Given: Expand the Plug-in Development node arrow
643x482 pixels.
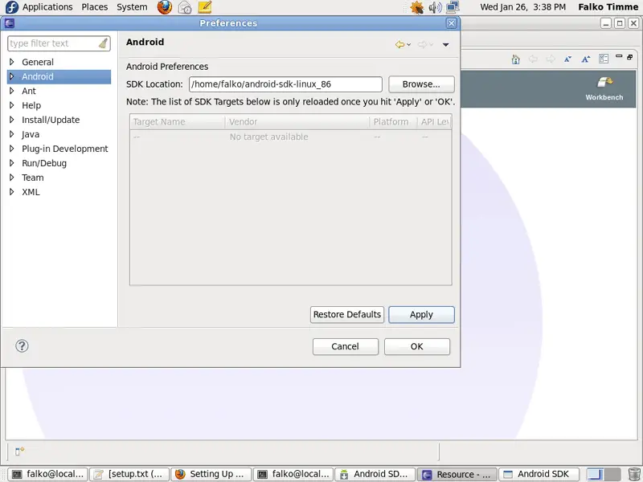Looking at the screenshot, I should (x=12, y=149).
